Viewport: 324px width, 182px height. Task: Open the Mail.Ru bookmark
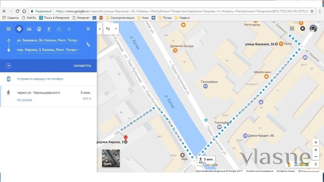click(29, 18)
